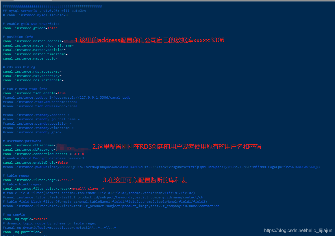335x236 pixels.
Task: Click 'canal.instance.rds.instanceId=' line
Action: point(33,80)
